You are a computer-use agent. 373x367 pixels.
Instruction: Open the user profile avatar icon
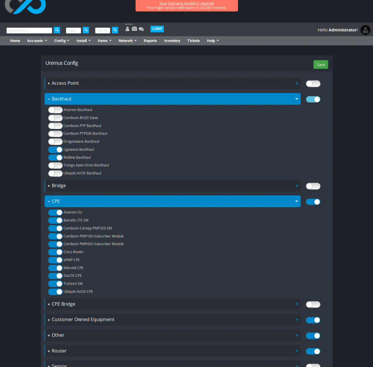coord(365,30)
